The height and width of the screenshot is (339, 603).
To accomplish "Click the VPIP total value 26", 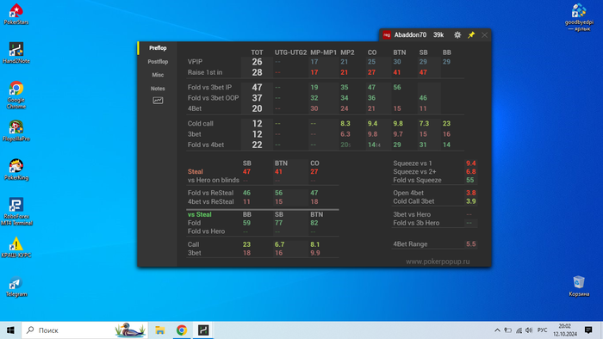I will click(257, 62).
